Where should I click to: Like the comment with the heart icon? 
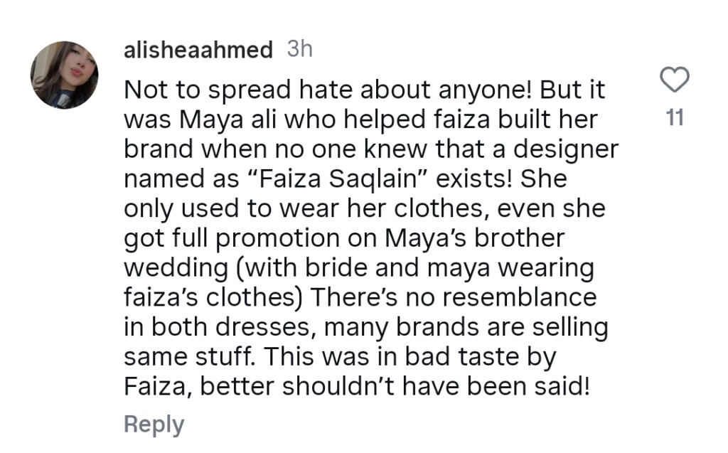coord(675,80)
